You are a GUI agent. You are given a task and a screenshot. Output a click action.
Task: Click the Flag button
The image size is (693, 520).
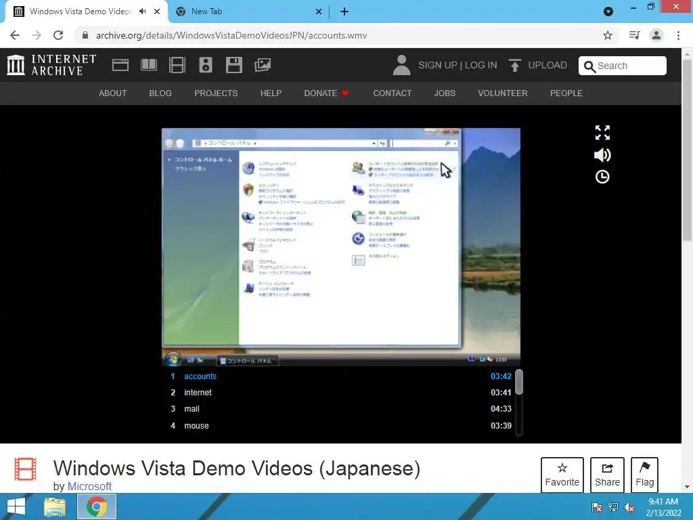(644, 475)
